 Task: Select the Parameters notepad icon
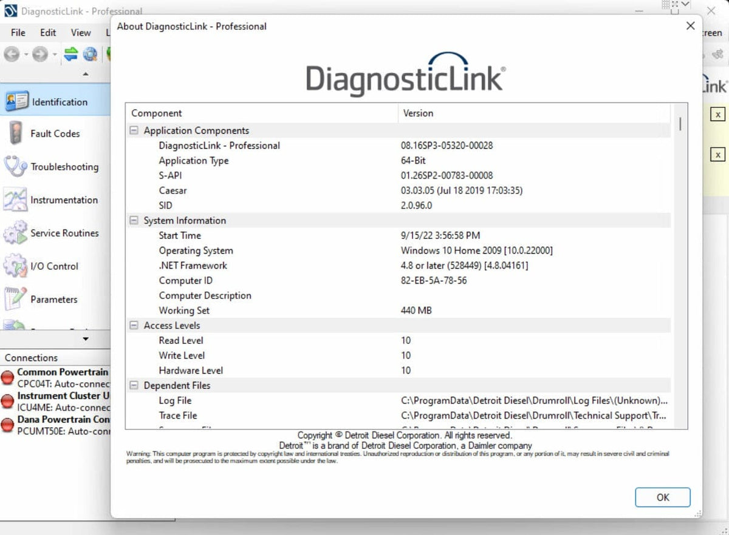point(15,299)
